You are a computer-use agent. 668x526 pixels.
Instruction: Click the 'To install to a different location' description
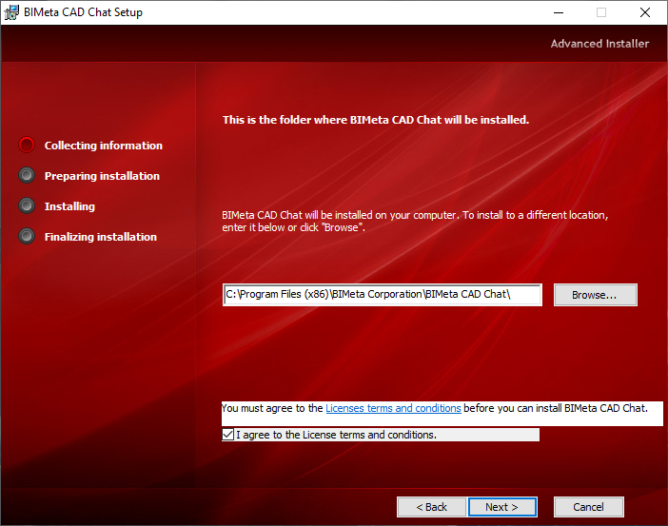415,221
